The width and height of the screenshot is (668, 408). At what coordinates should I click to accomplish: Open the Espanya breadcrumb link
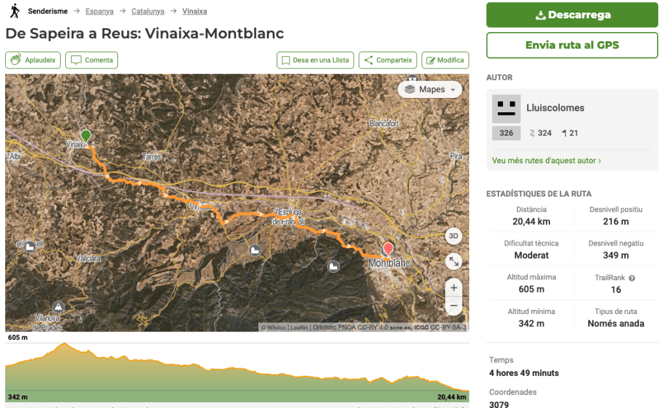(x=99, y=11)
